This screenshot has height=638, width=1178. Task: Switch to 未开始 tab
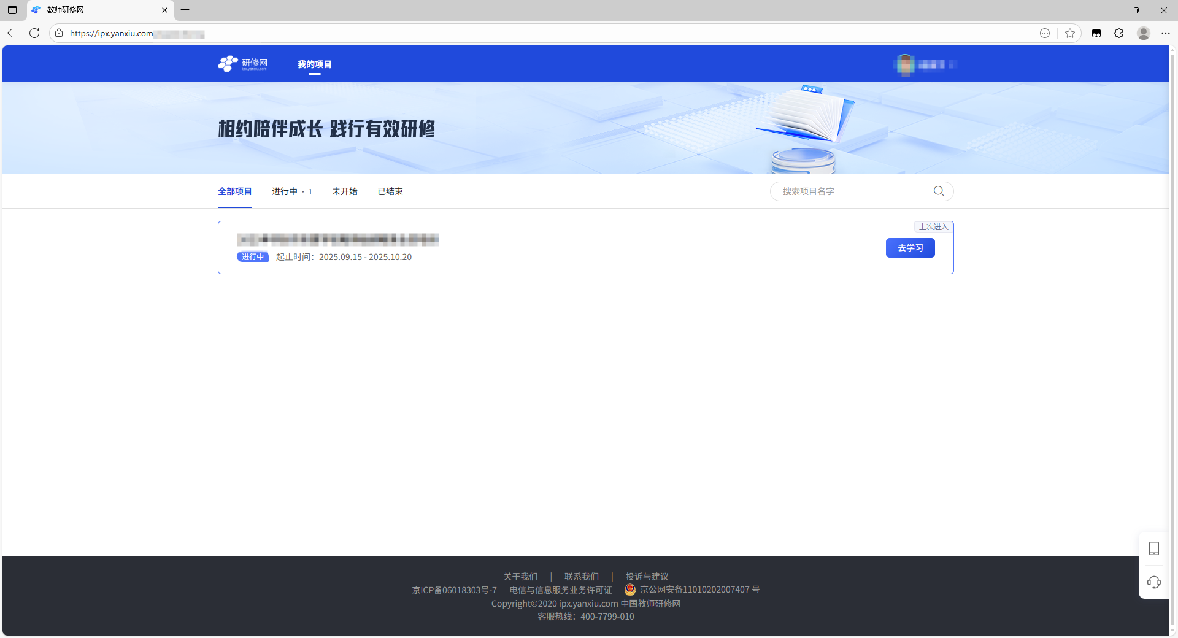[x=344, y=191]
